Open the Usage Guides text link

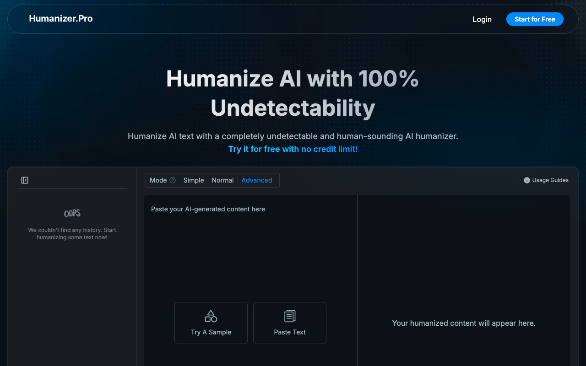pos(550,180)
